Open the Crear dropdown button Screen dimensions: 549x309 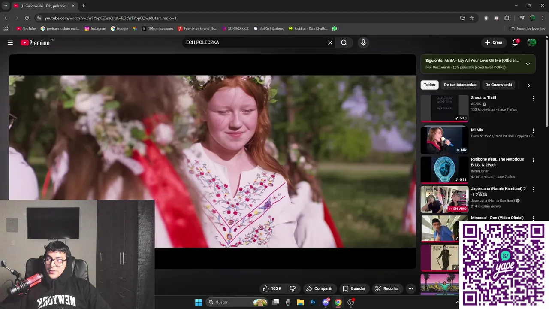pyautogui.click(x=493, y=42)
